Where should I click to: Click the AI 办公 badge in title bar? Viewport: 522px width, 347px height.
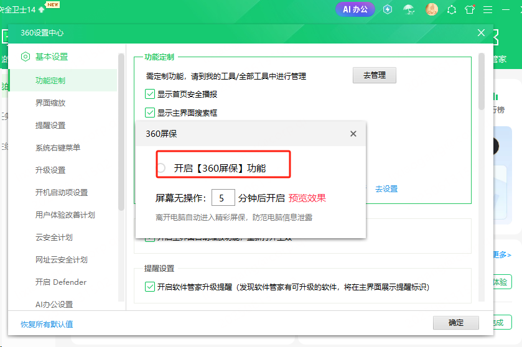click(x=355, y=9)
